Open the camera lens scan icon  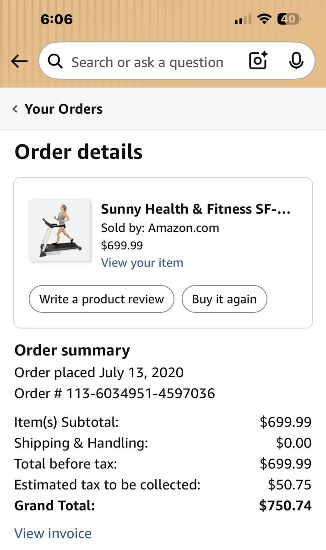point(258,61)
